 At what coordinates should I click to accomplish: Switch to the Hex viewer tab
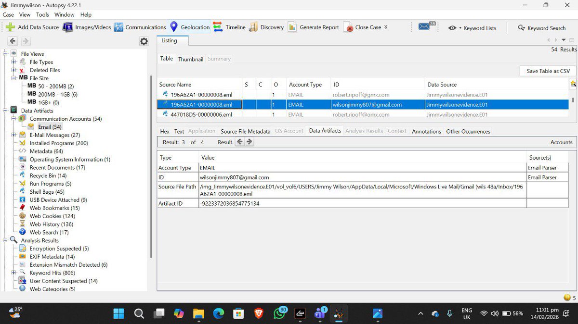pyautogui.click(x=165, y=131)
